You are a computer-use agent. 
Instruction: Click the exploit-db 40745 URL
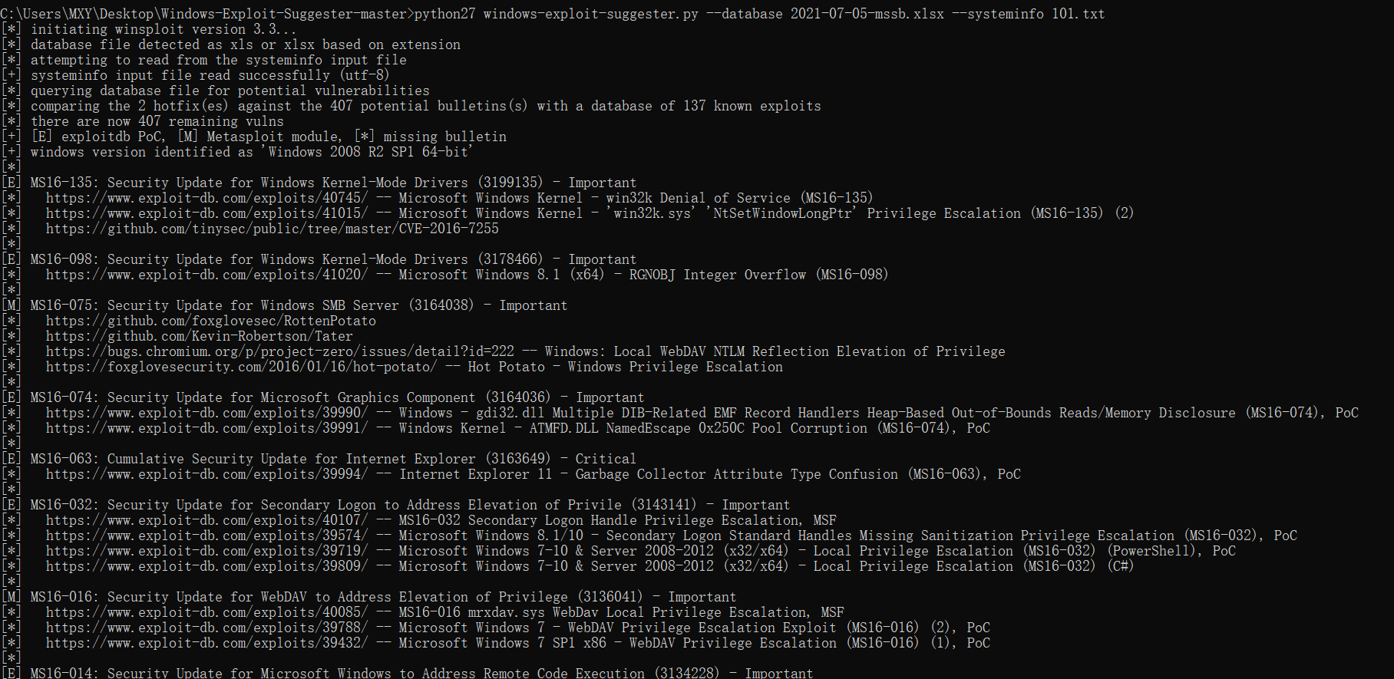(206, 198)
